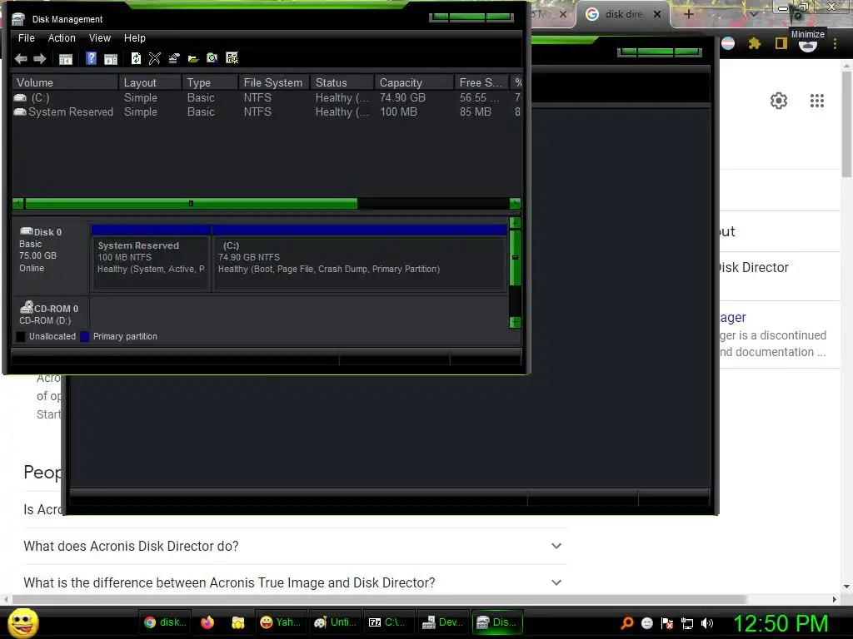853x639 pixels.
Task: Click the volume list's right scroll arrow
Action: pos(515,204)
